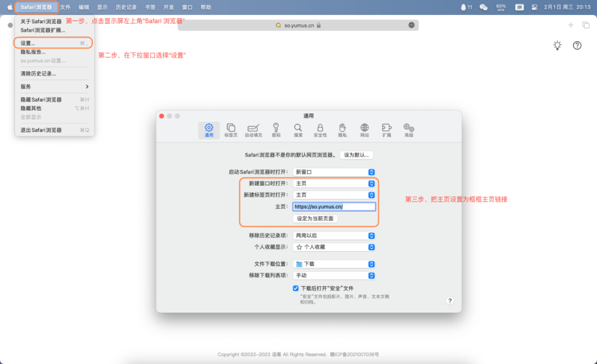597x364 pixels.
Task: Open the 个人收藏显示 dropdown
Action: click(x=334, y=247)
